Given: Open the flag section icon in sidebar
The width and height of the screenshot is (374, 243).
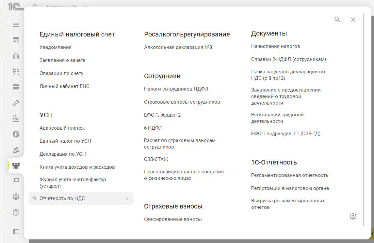Looking at the screenshot, I should [16, 181].
